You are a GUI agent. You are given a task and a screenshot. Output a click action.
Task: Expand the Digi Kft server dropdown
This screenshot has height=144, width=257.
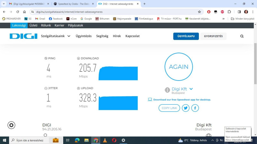pyautogui.click(x=191, y=89)
